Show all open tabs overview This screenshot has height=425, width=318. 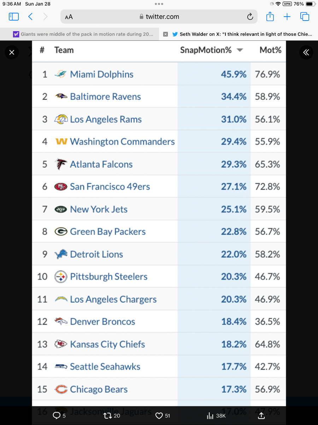(x=305, y=17)
